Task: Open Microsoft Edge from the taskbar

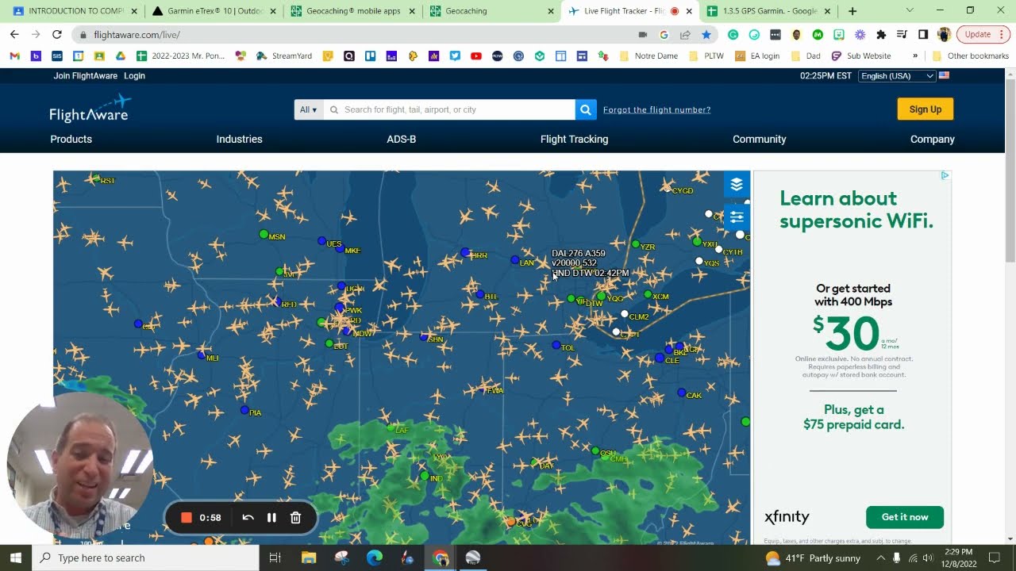Action: [x=374, y=558]
